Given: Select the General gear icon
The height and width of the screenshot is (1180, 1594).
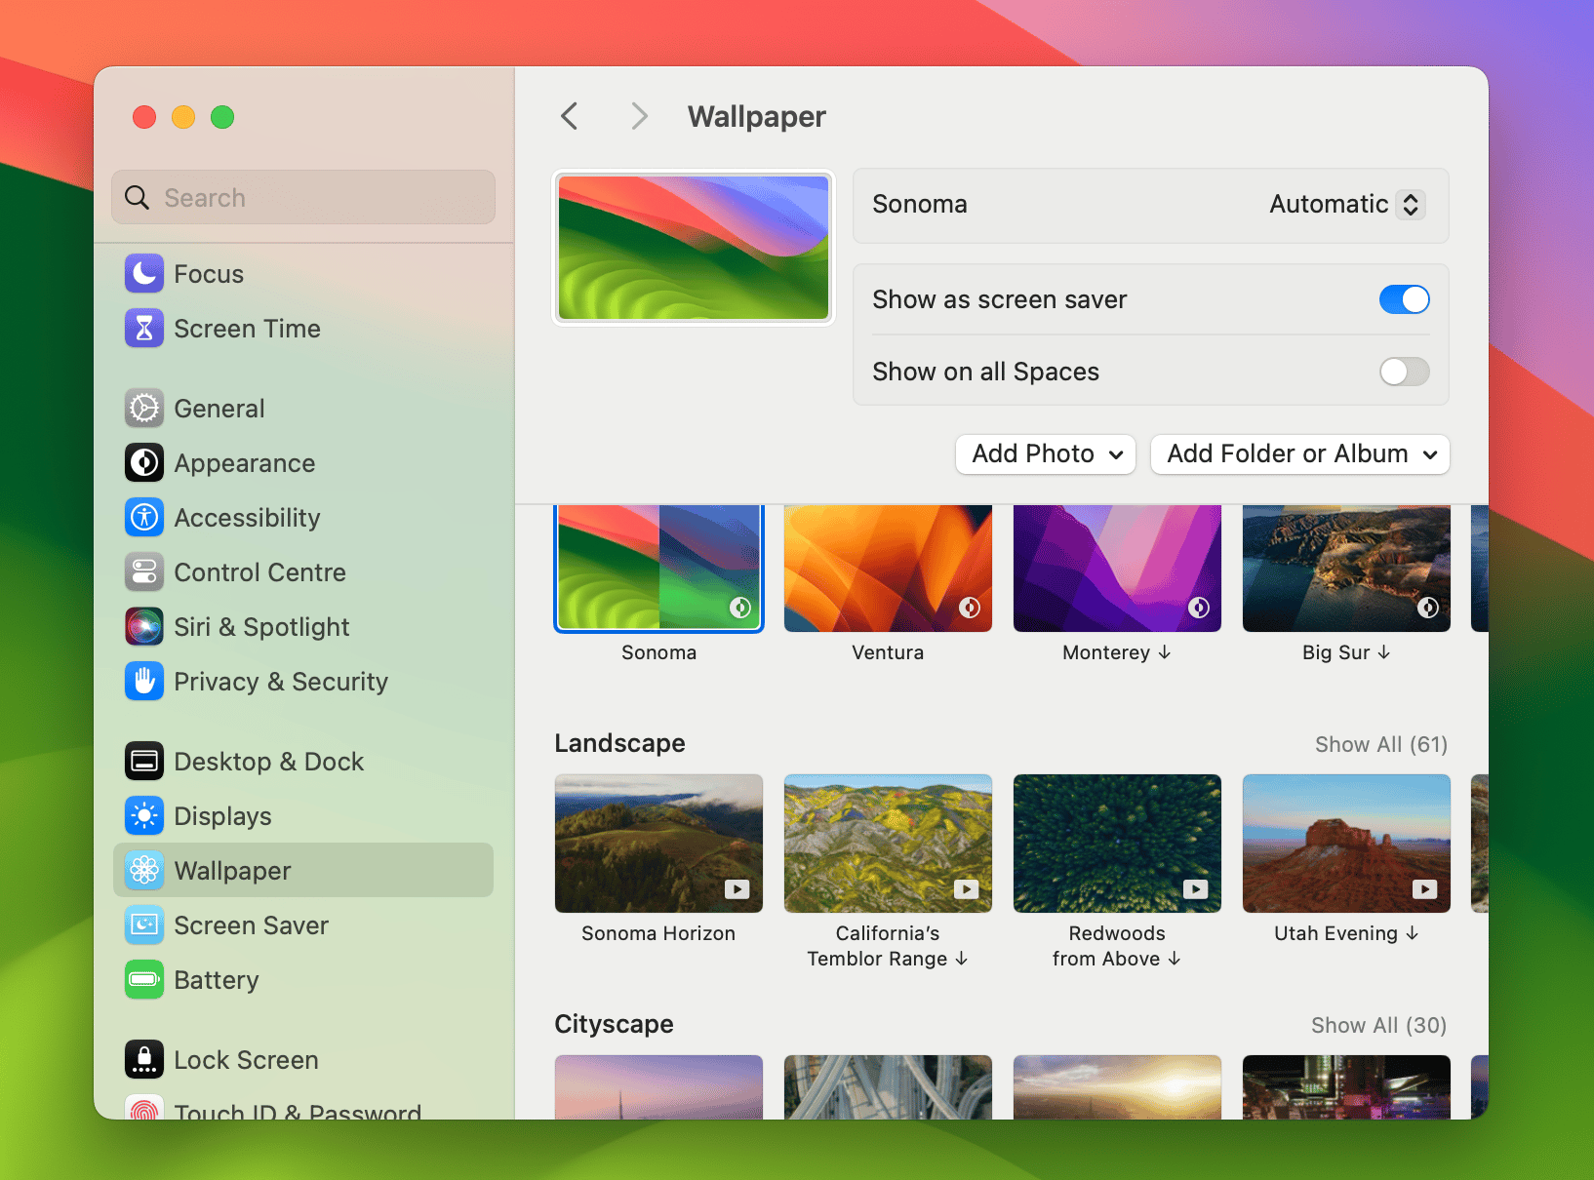Looking at the screenshot, I should click(x=144, y=409).
